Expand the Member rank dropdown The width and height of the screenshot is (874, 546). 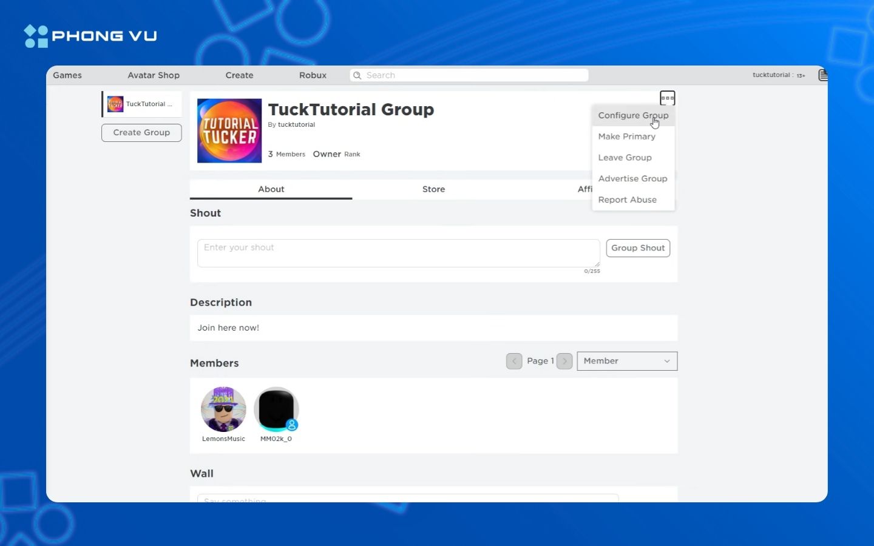point(626,361)
